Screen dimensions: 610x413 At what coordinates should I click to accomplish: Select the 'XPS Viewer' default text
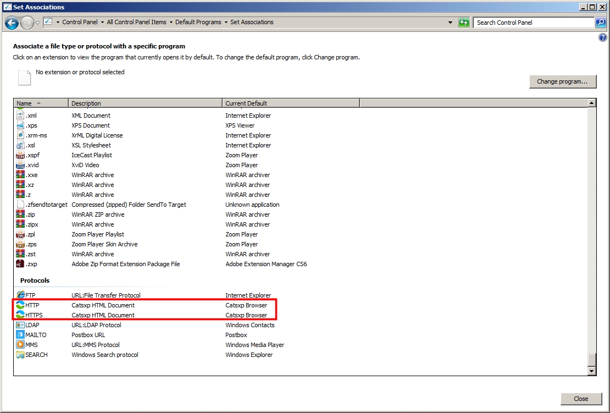[240, 125]
